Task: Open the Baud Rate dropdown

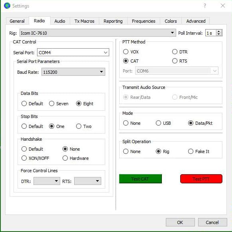Action: click(x=73, y=72)
